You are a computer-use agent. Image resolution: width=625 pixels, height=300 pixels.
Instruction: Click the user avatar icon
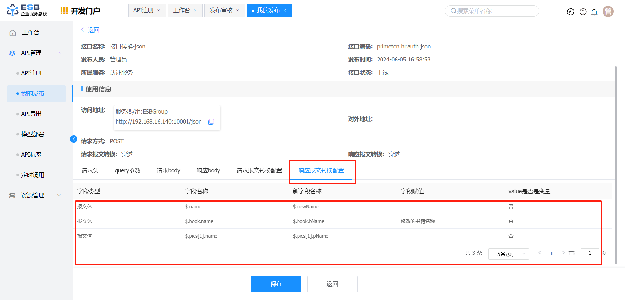[x=608, y=11]
